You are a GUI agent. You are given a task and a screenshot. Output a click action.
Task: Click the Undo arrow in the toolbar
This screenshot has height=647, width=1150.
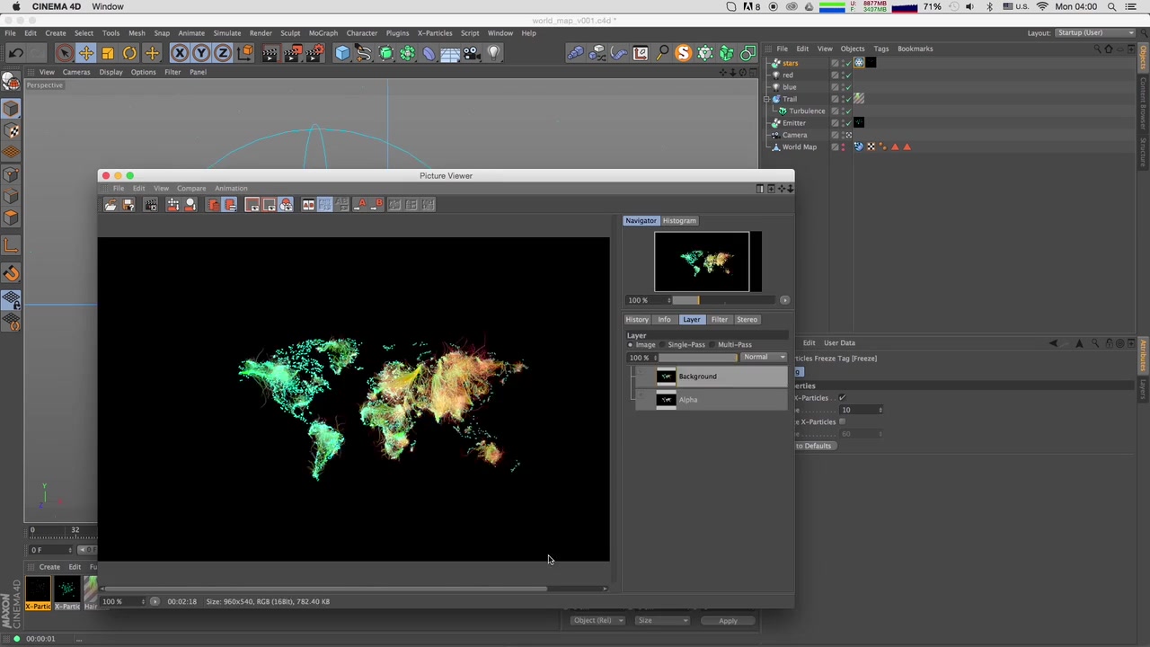[x=15, y=53]
